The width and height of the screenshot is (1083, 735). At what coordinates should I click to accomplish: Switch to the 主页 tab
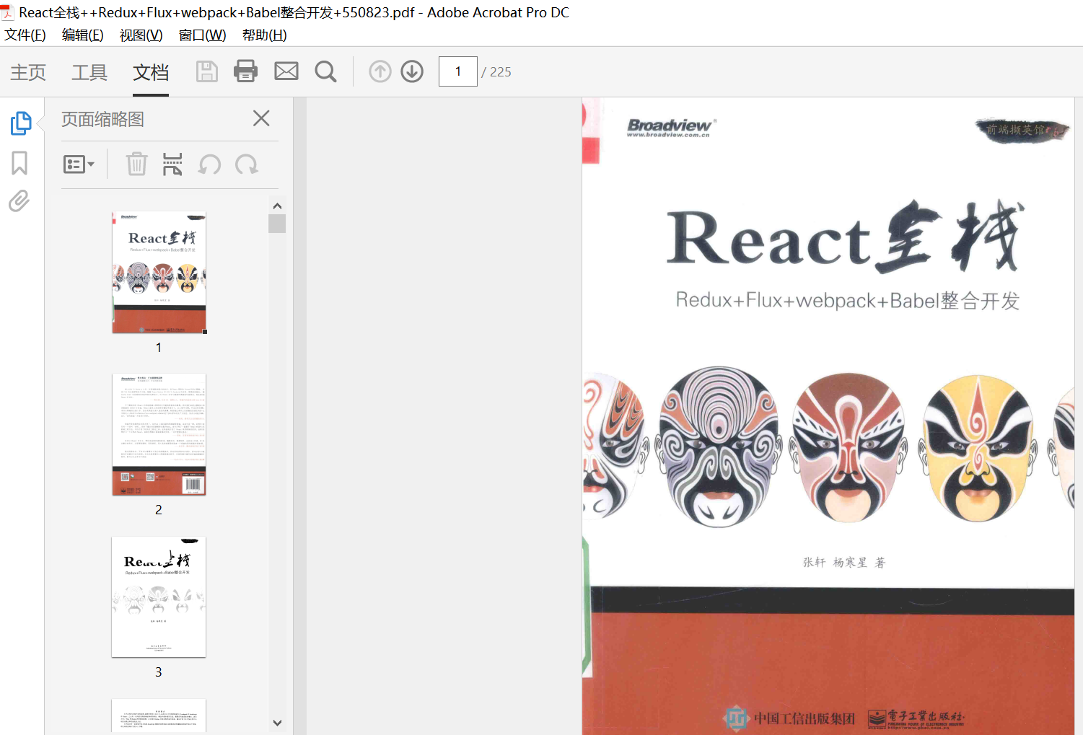click(x=28, y=72)
